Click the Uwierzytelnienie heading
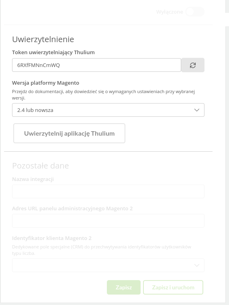Viewport: 229px width, 305px height. point(43,39)
